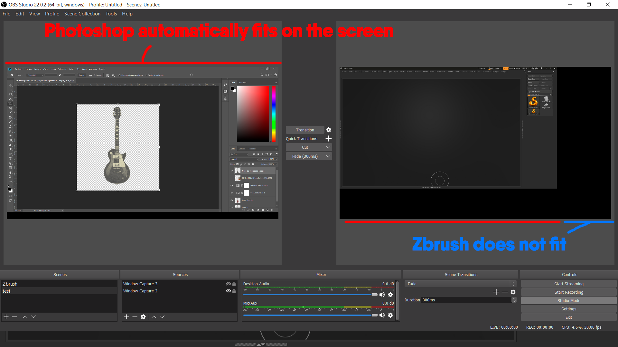Click Start Recording
The image size is (618, 347).
click(x=569, y=292)
